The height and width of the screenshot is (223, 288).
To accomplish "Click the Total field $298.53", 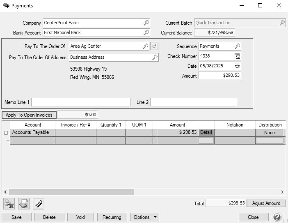I will tap(226, 203).
